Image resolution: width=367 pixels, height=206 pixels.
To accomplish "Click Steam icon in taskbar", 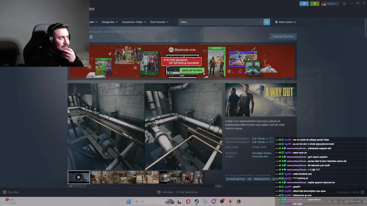I will tap(196, 201).
